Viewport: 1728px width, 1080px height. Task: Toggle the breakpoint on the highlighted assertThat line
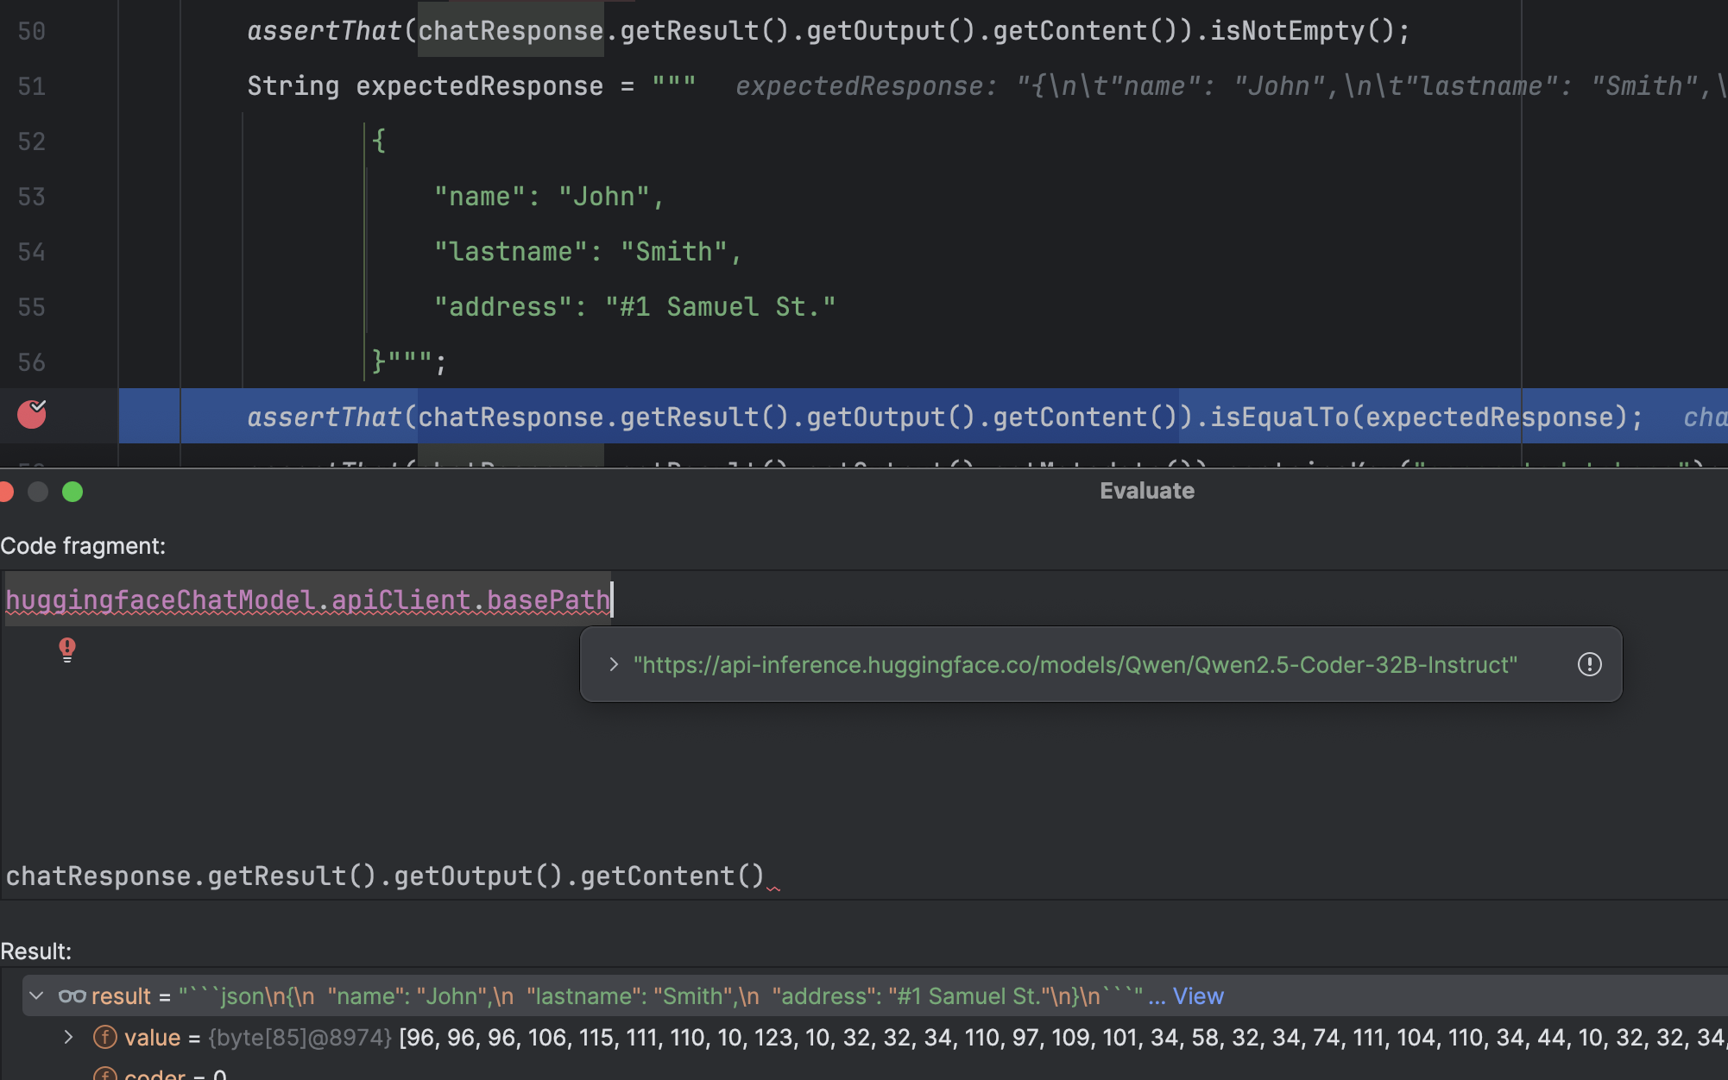coord(32,415)
